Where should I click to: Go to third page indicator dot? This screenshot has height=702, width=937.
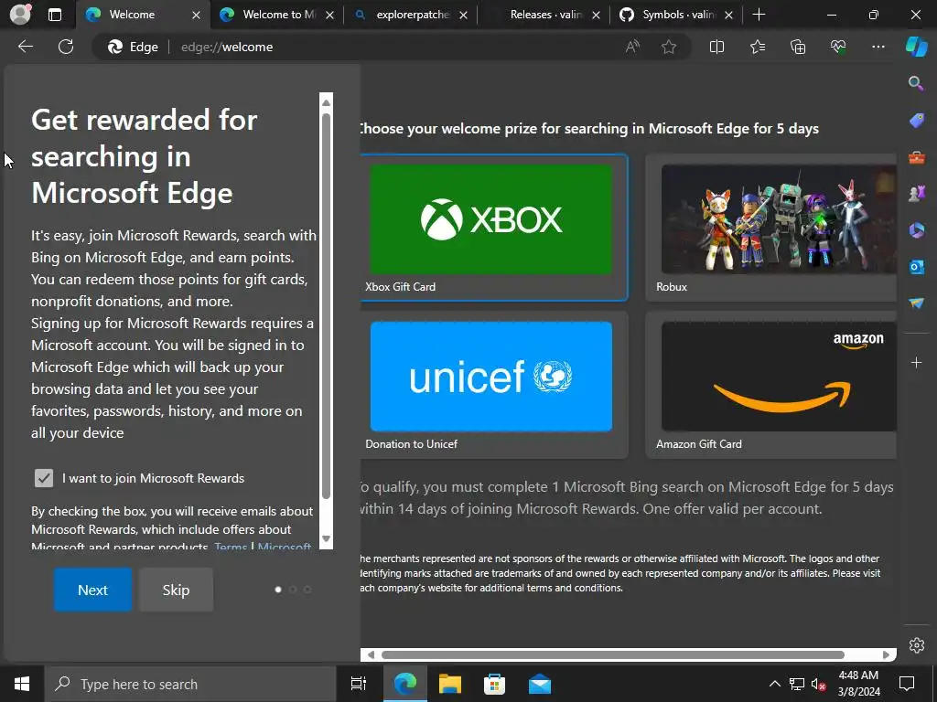point(307,590)
